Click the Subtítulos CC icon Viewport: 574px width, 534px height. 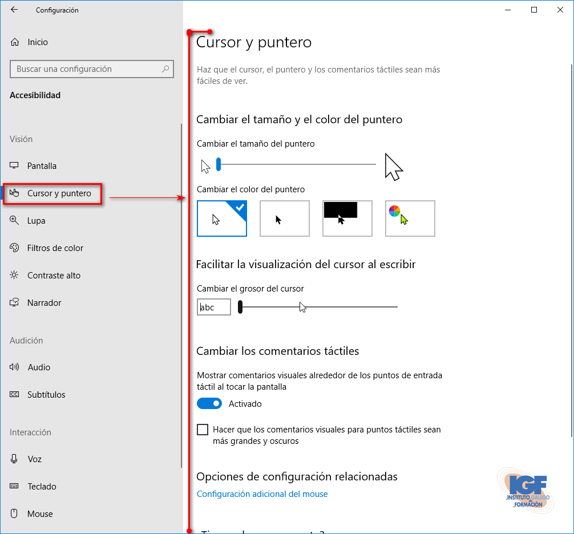click(x=14, y=394)
